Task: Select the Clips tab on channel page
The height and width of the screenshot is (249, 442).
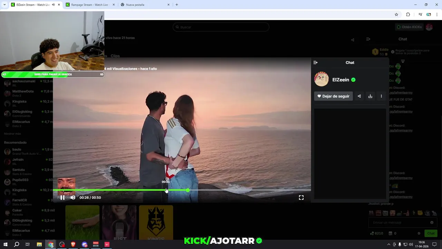Action: coord(115,56)
